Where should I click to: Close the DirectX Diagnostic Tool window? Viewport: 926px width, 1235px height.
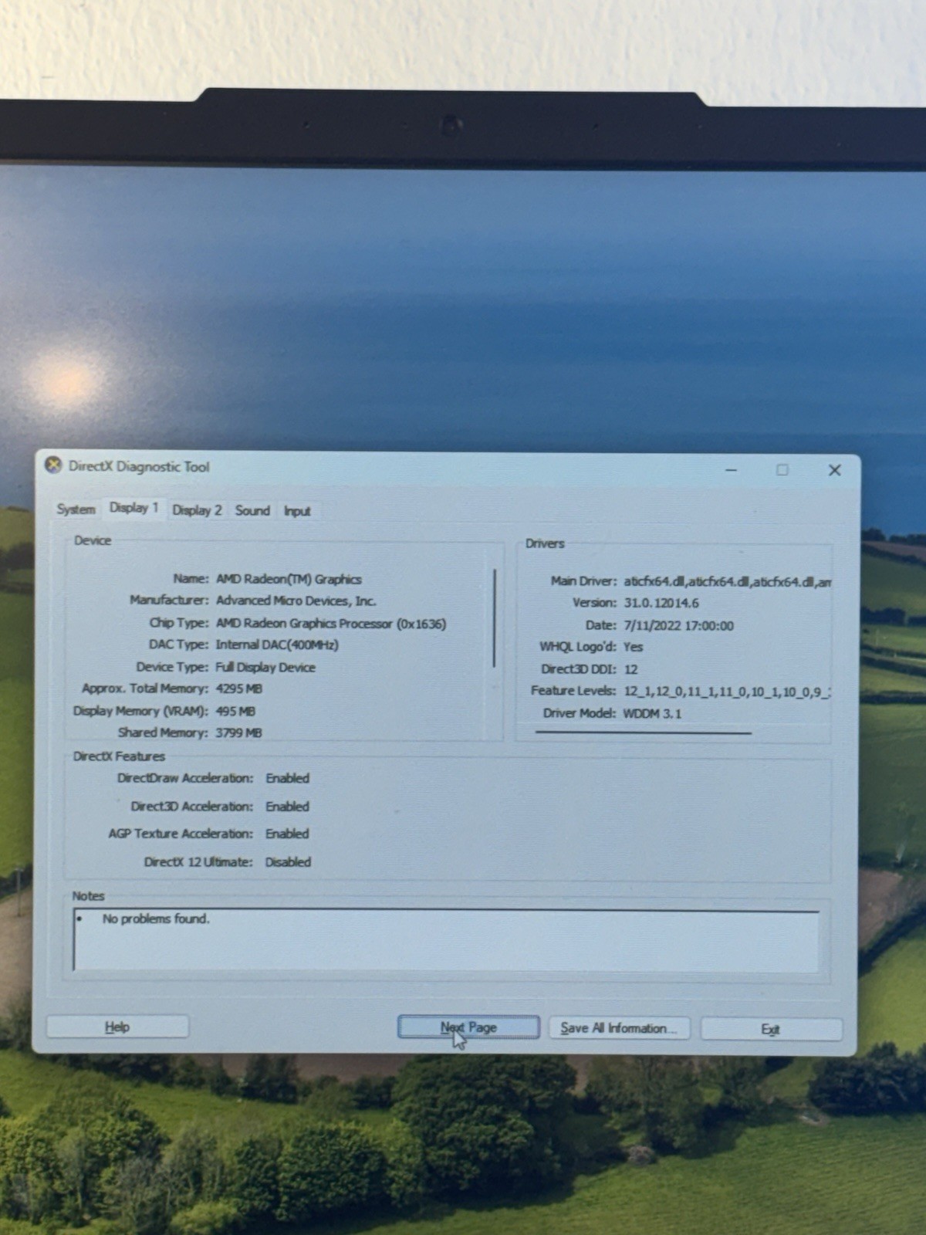click(834, 470)
